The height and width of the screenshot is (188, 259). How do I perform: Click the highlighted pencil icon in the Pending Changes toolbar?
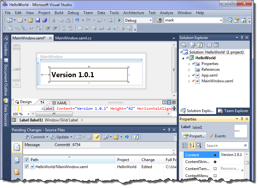(96, 137)
